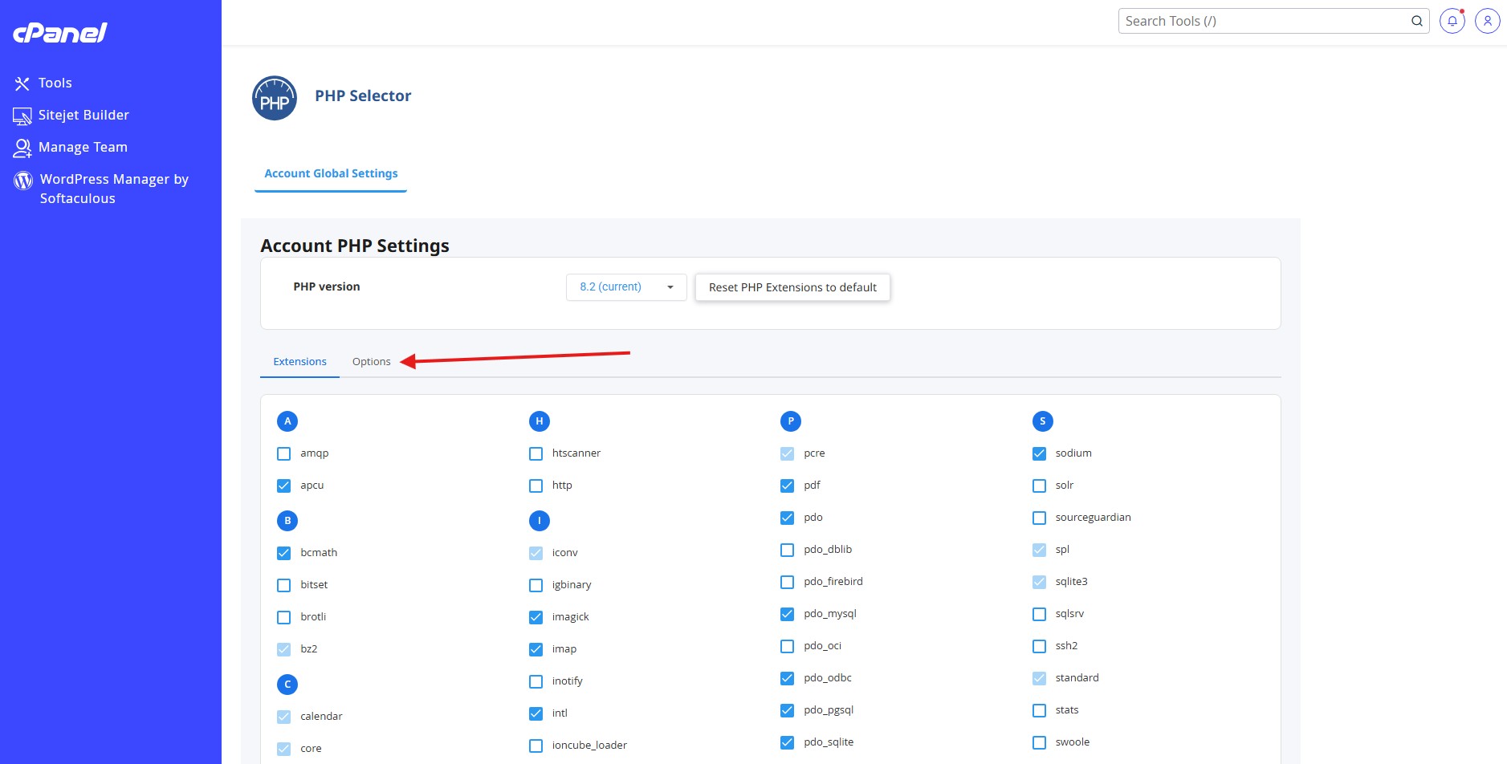Uncheck the pdo_pgsql extension
The width and height of the screenshot is (1507, 764).
(787, 710)
